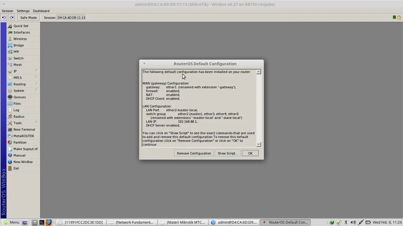Open the Radius icon in sidebar

point(10,117)
